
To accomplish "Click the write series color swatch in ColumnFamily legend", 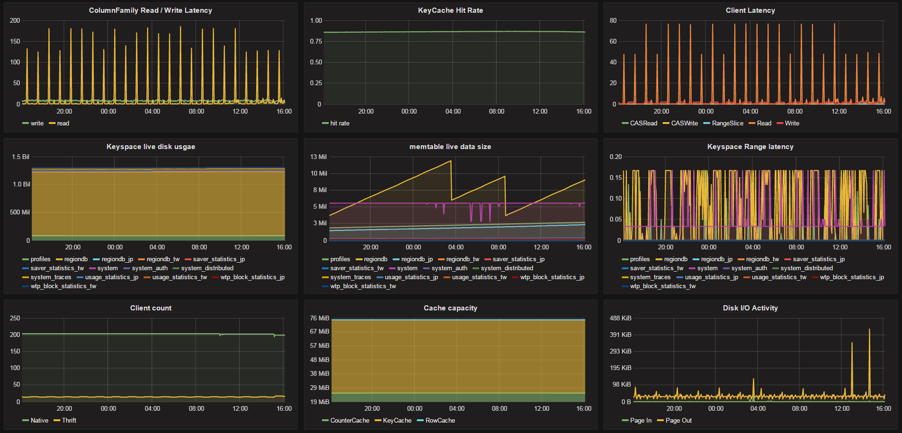I will (26, 124).
